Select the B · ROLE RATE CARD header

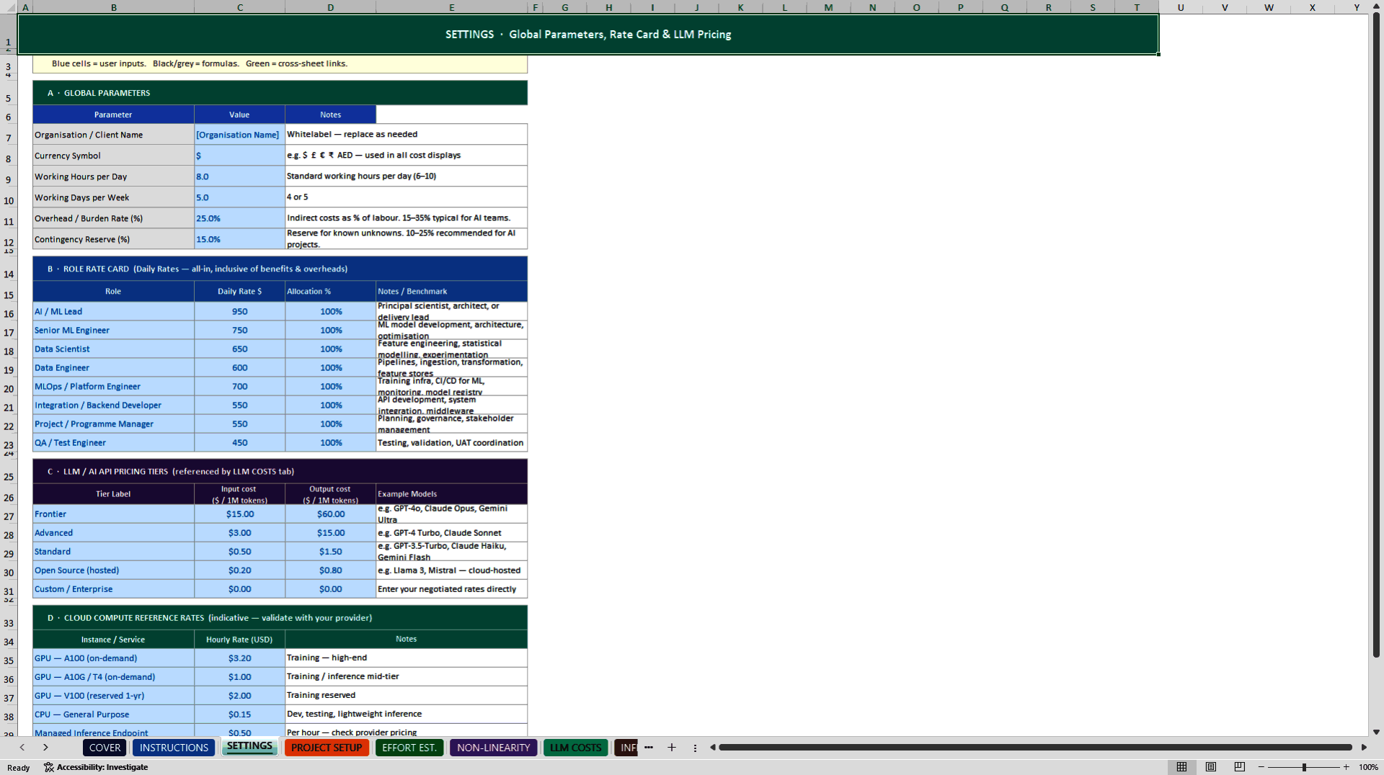tap(280, 269)
